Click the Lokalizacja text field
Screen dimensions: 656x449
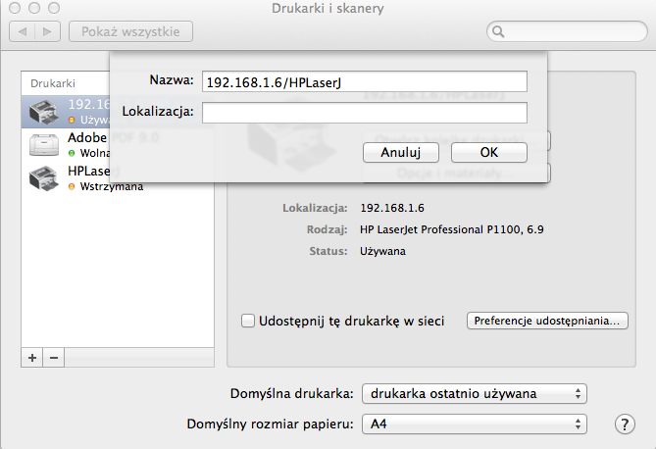365,113
